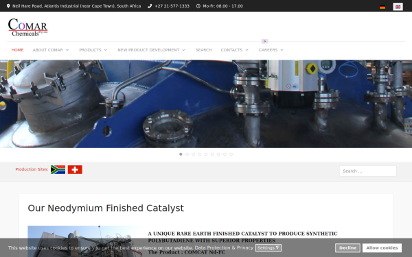Image resolution: width=412 pixels, height=257 pixels.
Task: Click the Neil Hare Road address text
Action: pos(76,6)
